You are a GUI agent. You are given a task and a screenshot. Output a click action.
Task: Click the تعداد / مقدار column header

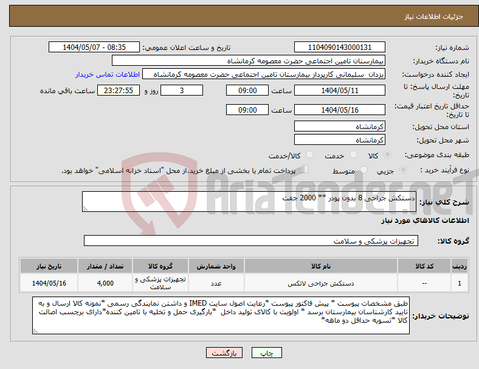coord(105,266)
